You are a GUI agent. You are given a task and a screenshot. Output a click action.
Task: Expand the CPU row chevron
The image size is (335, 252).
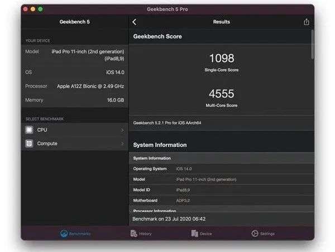tap(122, 130)
